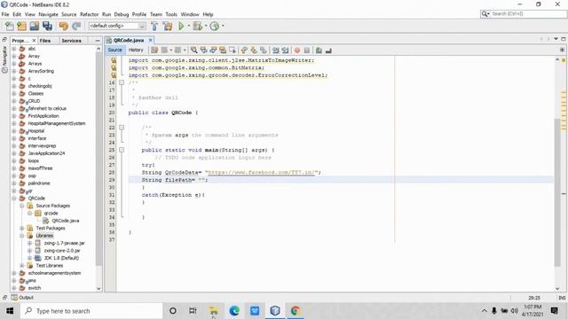Click the Save All icon
568x319 pixels.
coord(47,26)
